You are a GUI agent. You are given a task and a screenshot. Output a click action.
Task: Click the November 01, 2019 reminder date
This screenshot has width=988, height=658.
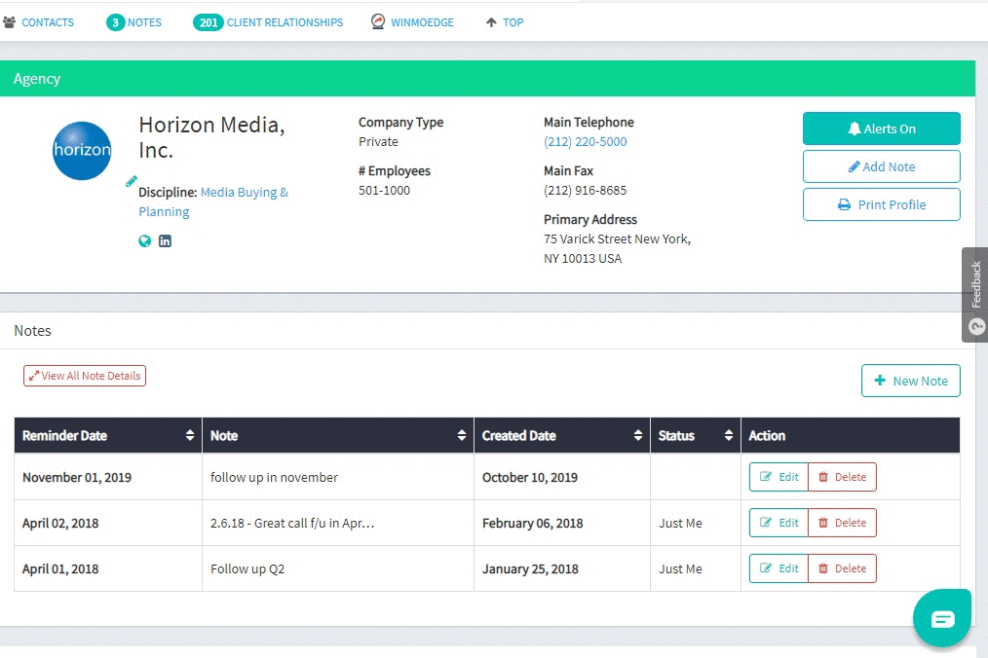(77, 477)
